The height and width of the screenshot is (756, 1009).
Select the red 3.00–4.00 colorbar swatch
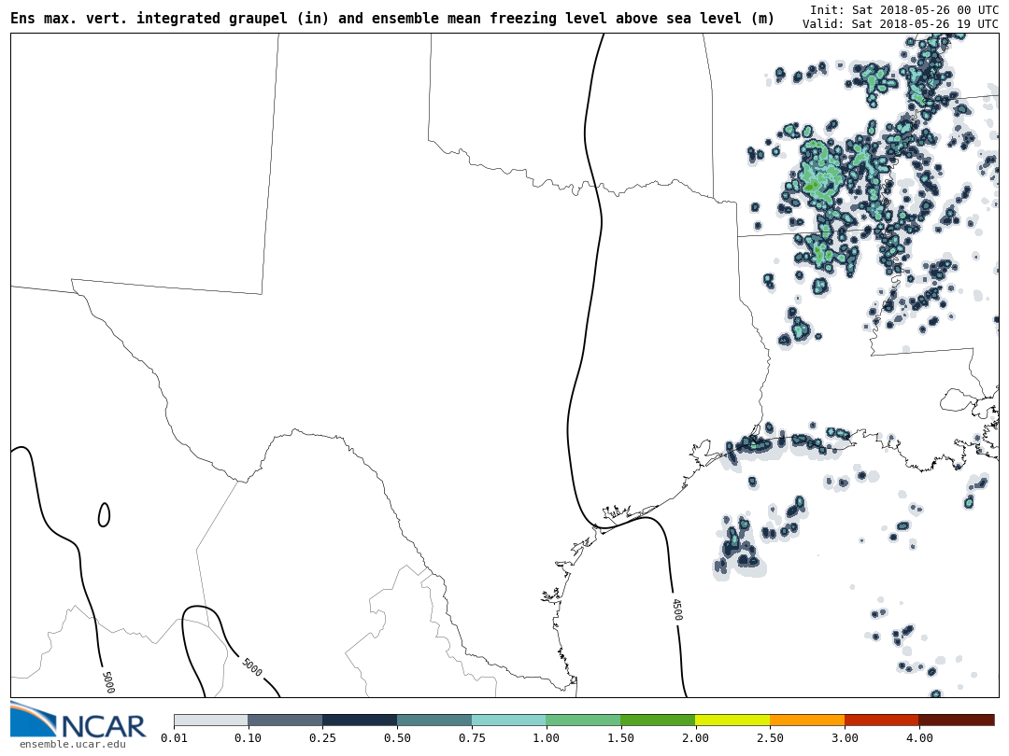click(882, 721)
